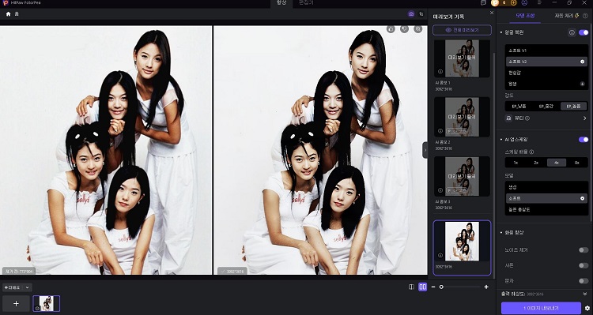Select the first upscale model option
This screenshot has height=315, width=593.
[546, 187]
